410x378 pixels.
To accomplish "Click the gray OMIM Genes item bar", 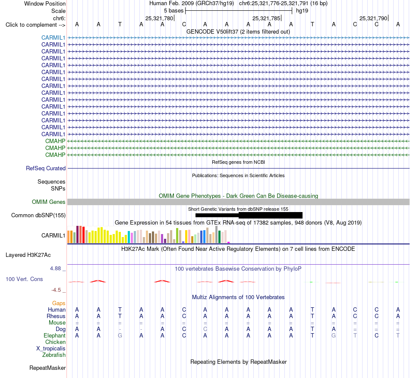I will tap(238, 202).
